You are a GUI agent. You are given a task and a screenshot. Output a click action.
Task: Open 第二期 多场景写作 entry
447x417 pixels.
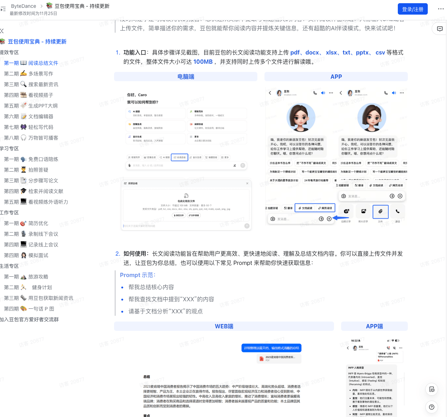pos(29,74)
